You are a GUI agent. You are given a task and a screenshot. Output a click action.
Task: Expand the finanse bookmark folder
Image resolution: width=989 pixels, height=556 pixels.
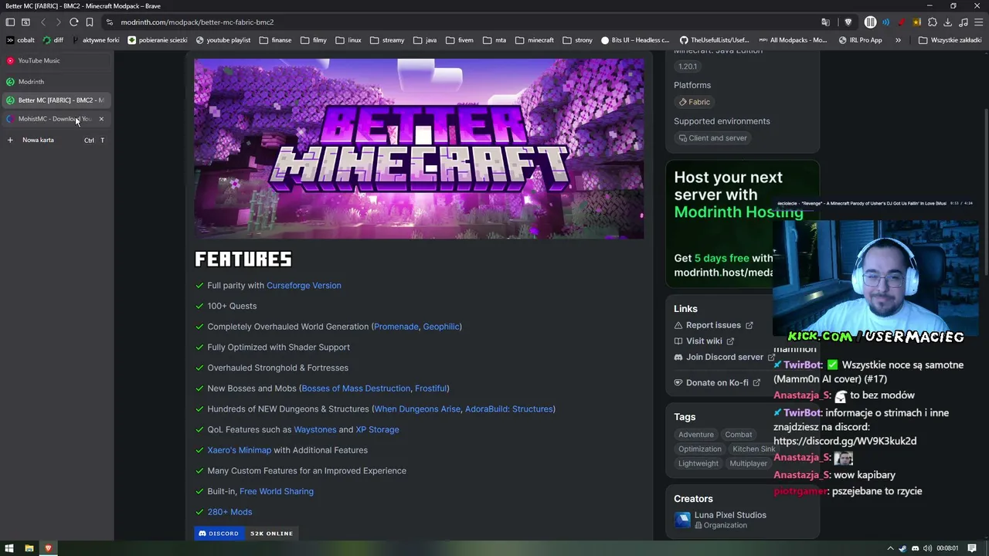[x=276, y=40]
